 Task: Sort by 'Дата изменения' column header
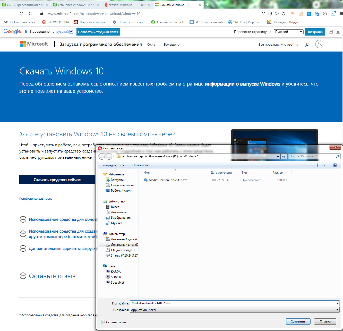222,173
